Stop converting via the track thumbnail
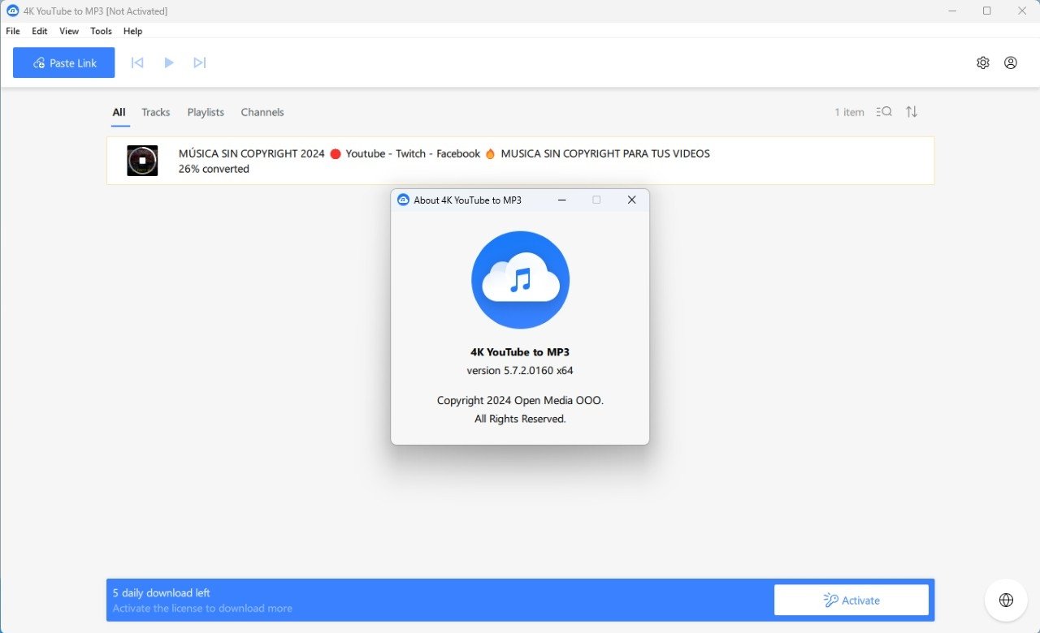Screen dimensions: 1040x633 tap(142, 161)
